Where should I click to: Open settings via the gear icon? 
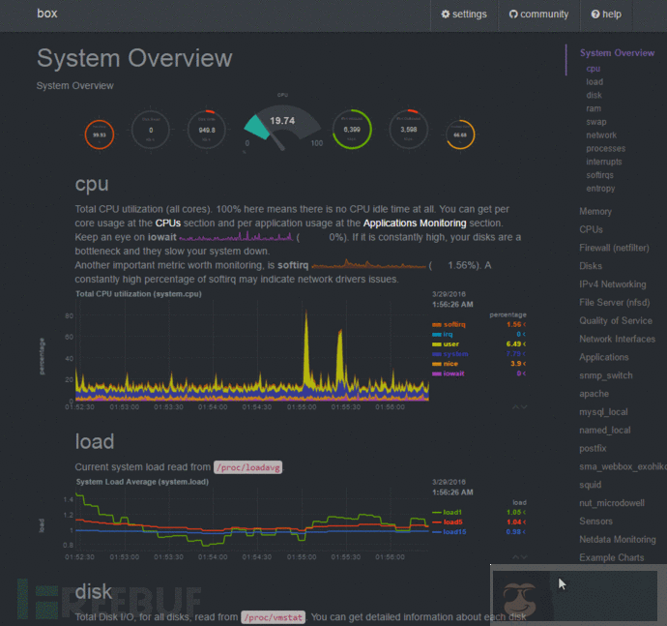(x=464, y=15)
